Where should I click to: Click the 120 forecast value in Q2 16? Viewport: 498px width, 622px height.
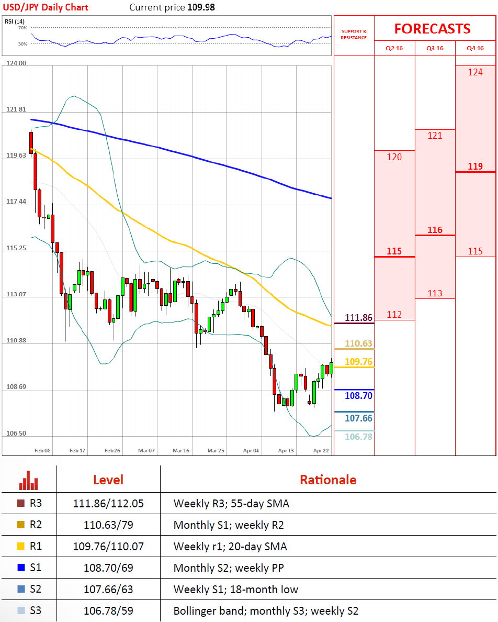point(394,157)
